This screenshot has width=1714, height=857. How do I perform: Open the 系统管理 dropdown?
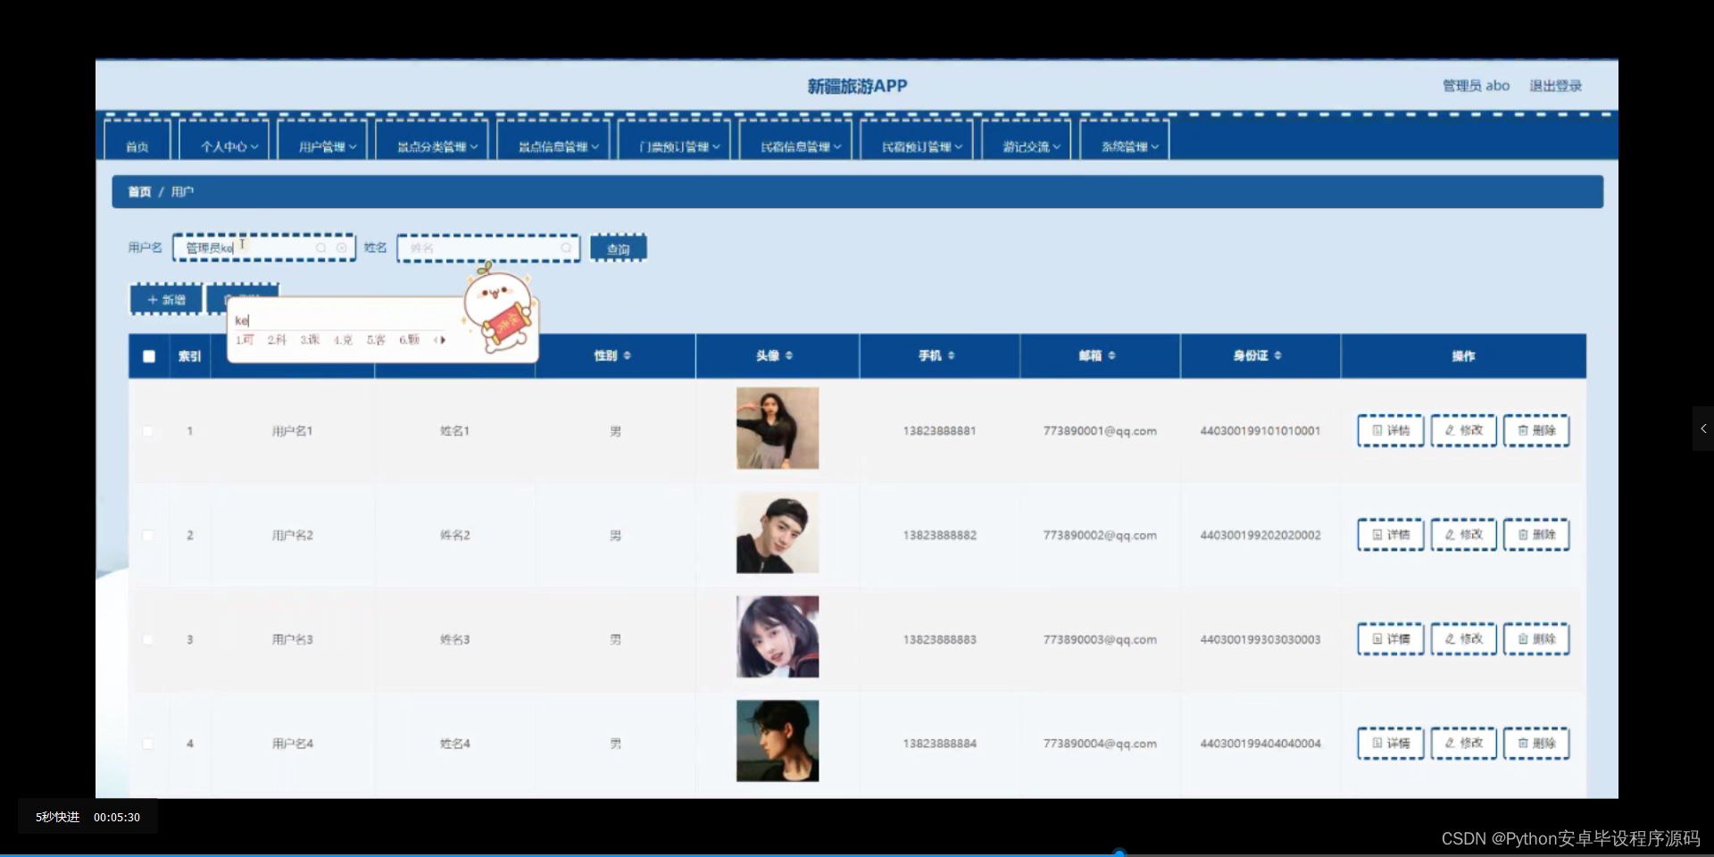(x=1124, y=146)
